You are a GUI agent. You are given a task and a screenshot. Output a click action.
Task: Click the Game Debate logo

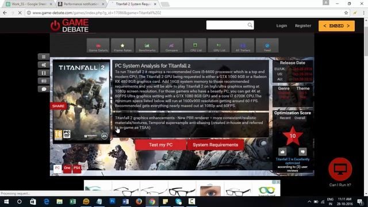70,25
